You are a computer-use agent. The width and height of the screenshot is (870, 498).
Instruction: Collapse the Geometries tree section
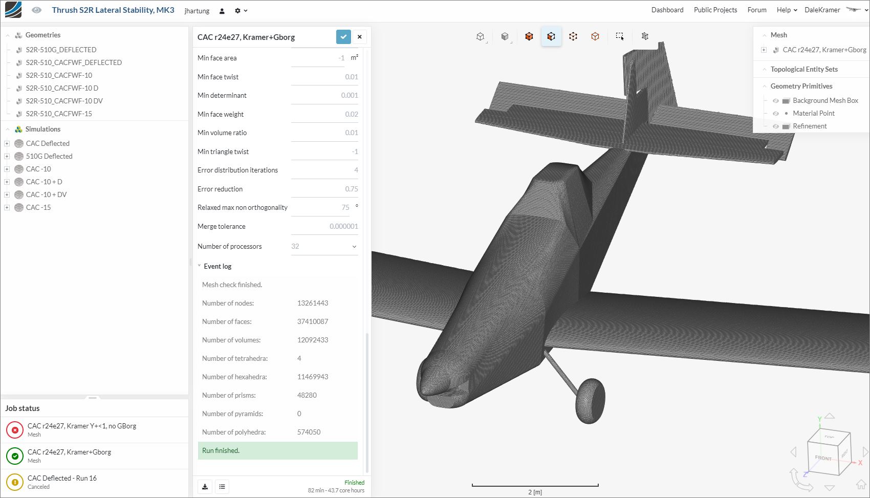click(8, 35)
